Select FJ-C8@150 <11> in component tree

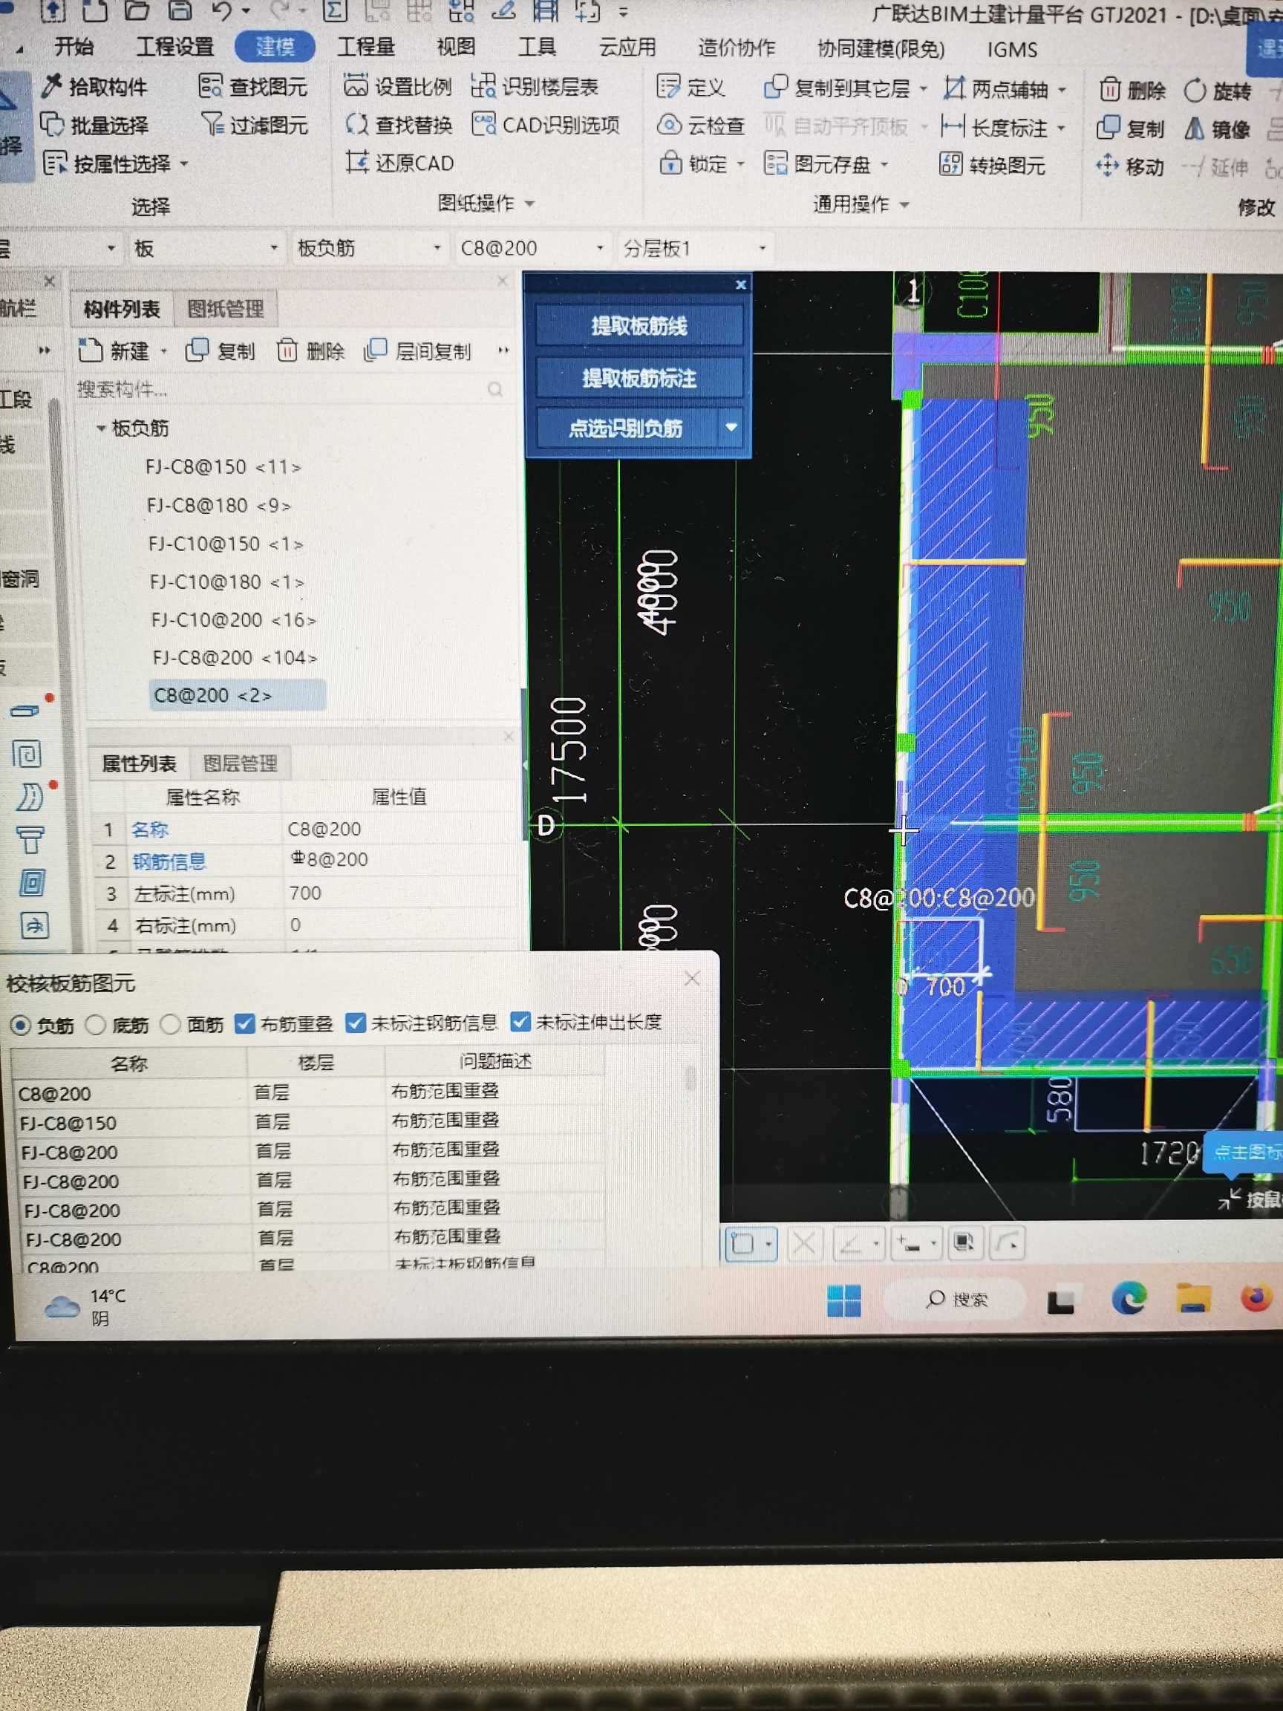point(223,466)
